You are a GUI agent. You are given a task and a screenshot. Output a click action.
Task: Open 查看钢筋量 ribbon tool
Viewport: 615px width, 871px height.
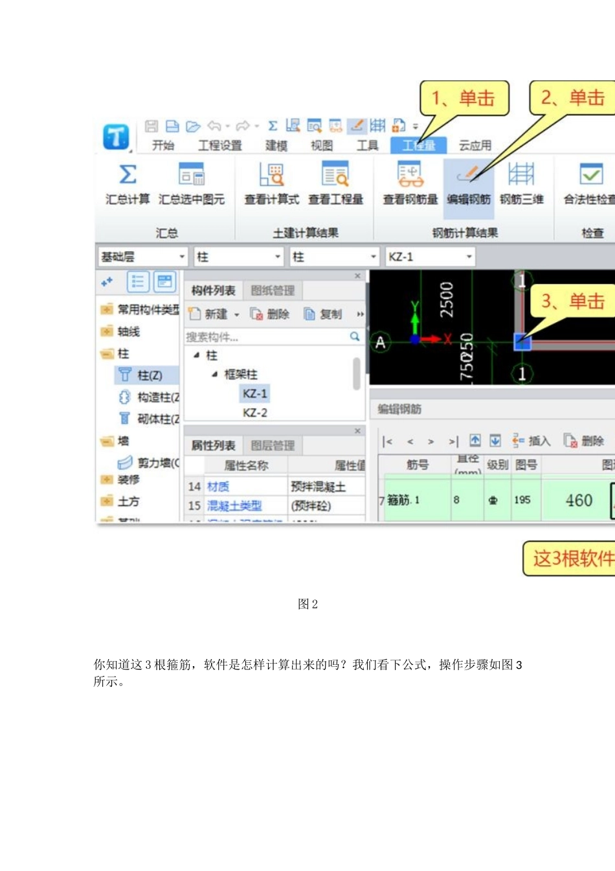410,185
